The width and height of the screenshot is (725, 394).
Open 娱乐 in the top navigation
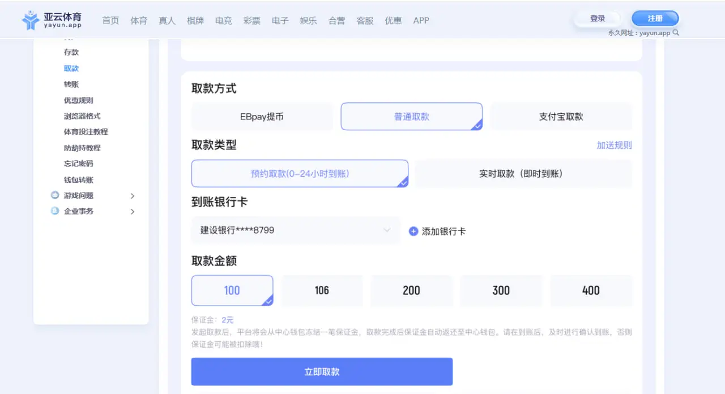(x=309, y=20)
